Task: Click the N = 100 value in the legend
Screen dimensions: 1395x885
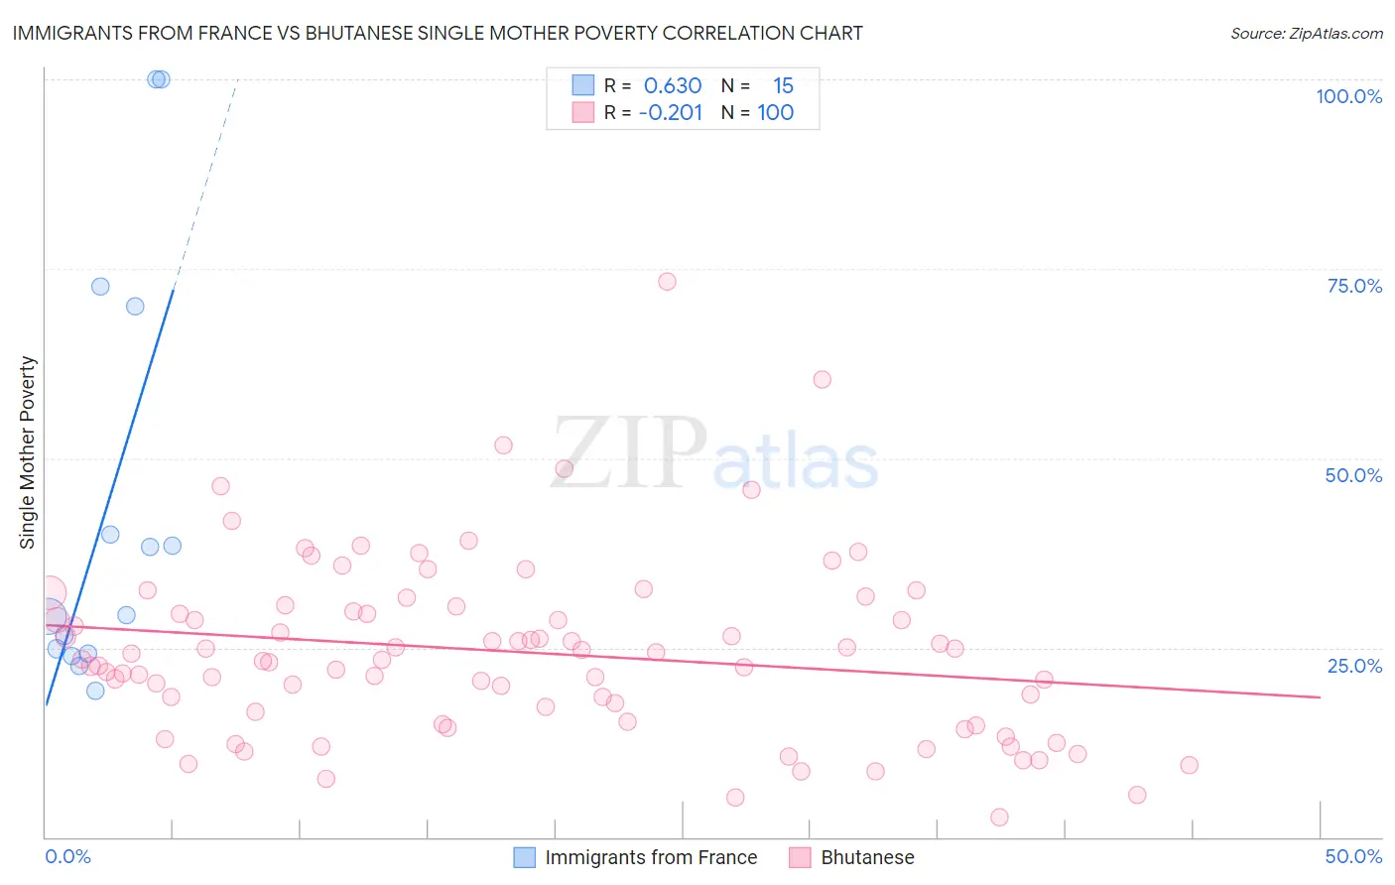Action: 775,112
